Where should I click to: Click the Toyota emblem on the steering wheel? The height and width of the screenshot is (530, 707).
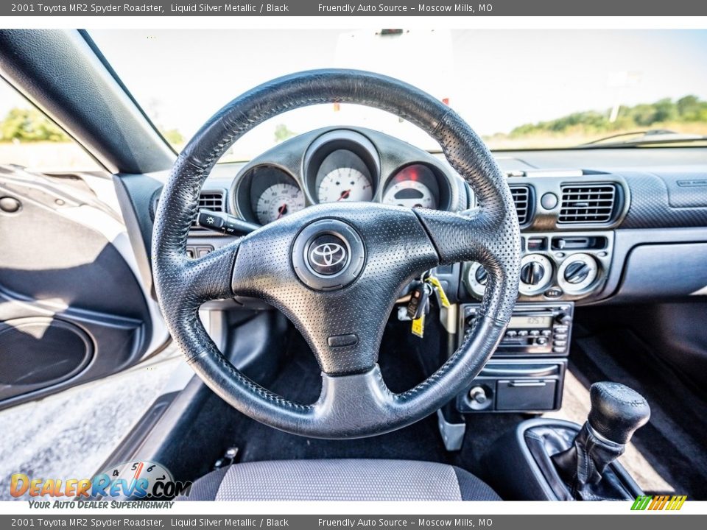[x=328, y=255]
